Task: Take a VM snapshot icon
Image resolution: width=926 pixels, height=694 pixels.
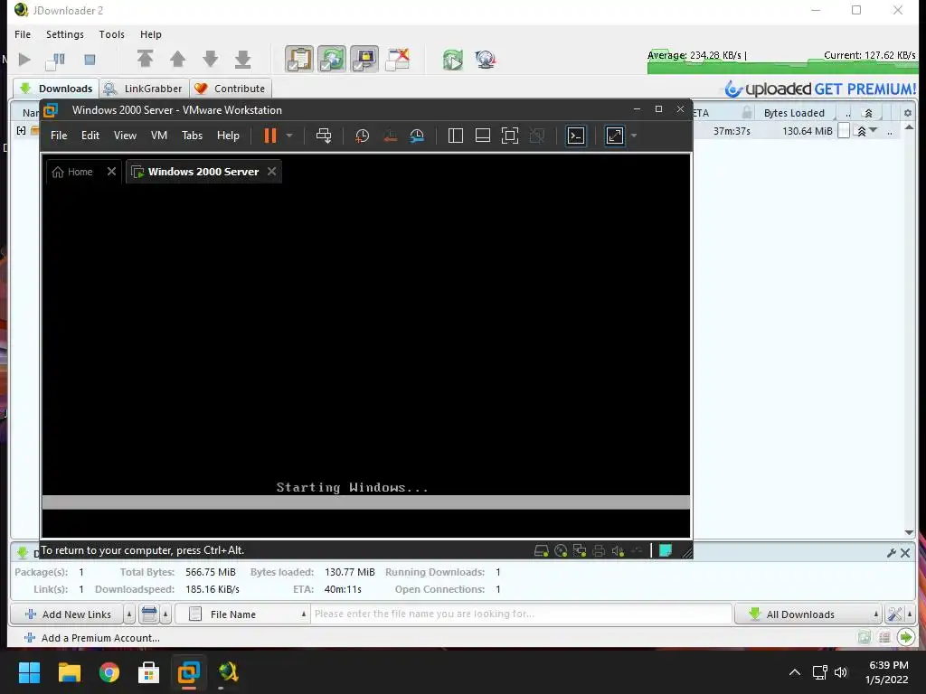Action: point(362,136)
